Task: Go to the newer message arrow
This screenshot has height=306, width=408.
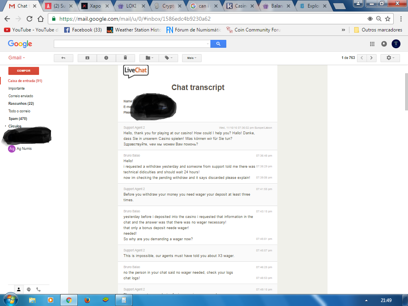Action: pyautogui.click(x=362, y=58)
